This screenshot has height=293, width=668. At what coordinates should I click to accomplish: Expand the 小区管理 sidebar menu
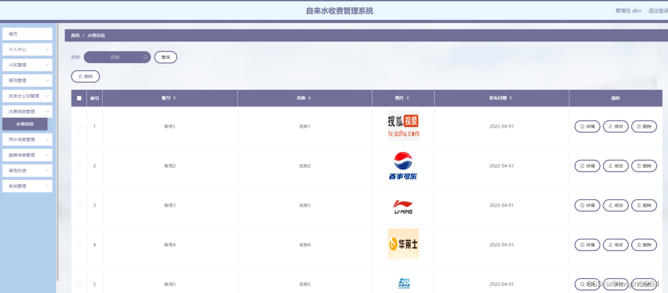(27, 65)
